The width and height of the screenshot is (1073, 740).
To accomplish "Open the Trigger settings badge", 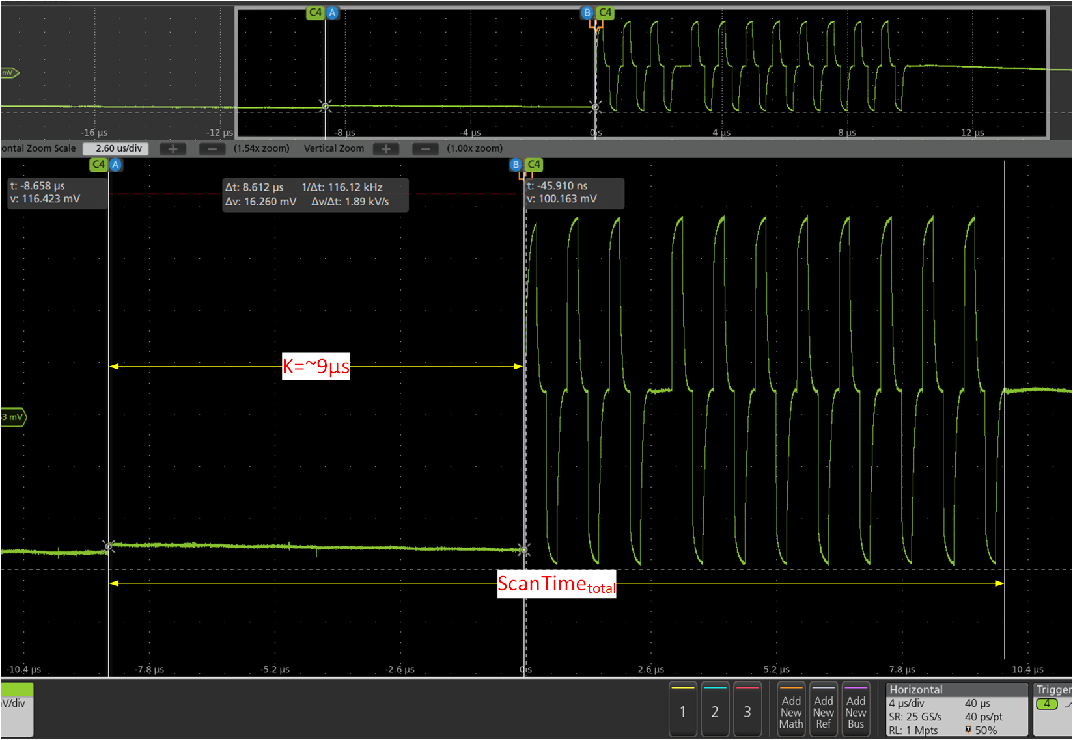I will pyautogui.click(x=1053, y=709).
